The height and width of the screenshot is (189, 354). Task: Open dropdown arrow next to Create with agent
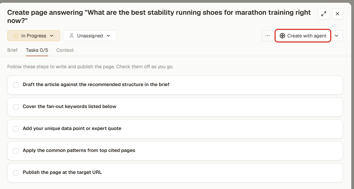336,36
